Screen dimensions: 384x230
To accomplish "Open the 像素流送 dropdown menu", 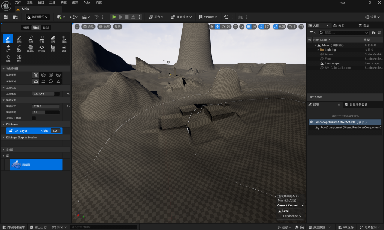I will 181,17.
